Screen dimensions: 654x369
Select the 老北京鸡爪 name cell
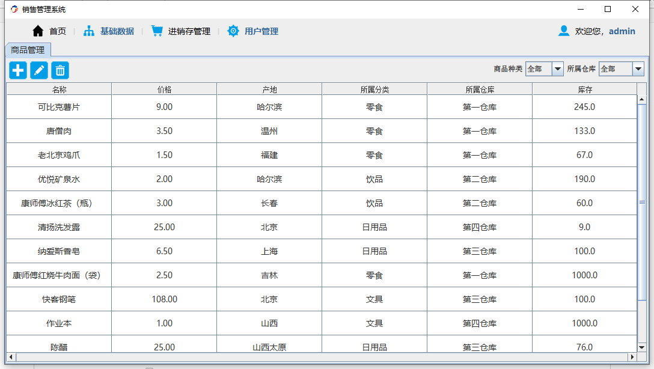pyautogui.click(x=59, y=155)
